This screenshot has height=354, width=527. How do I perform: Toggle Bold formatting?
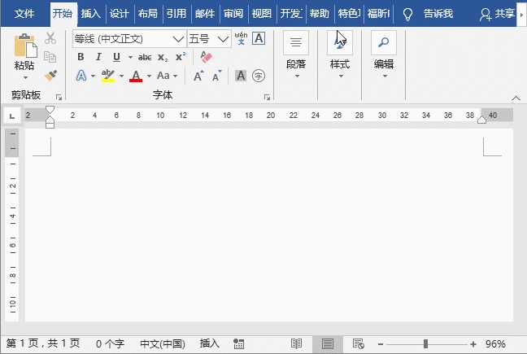pyautogui.click(x=81, y=57)
